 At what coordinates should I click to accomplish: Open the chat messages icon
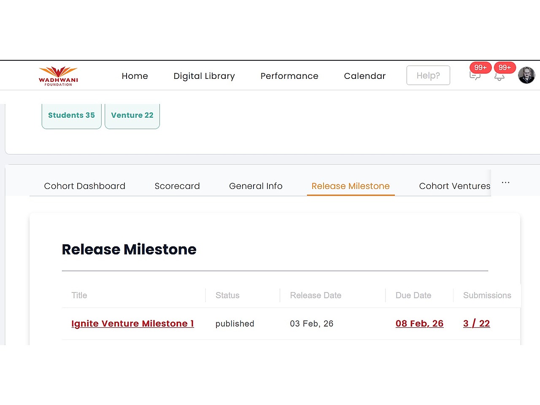pyautogui.click(x=475, y=76)
